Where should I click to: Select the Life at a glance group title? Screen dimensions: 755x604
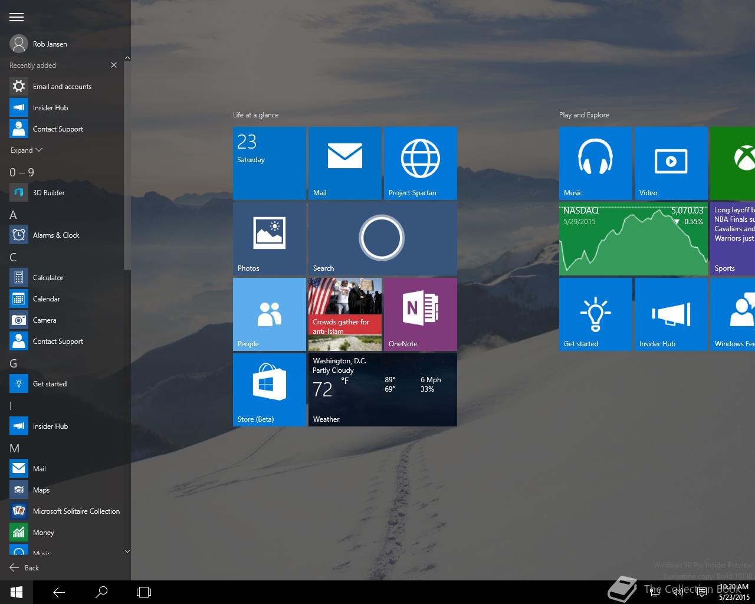click(255, 115)
